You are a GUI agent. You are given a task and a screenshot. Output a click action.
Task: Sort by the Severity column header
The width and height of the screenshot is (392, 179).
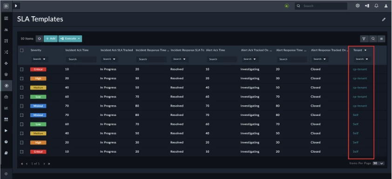click(36, 50)
